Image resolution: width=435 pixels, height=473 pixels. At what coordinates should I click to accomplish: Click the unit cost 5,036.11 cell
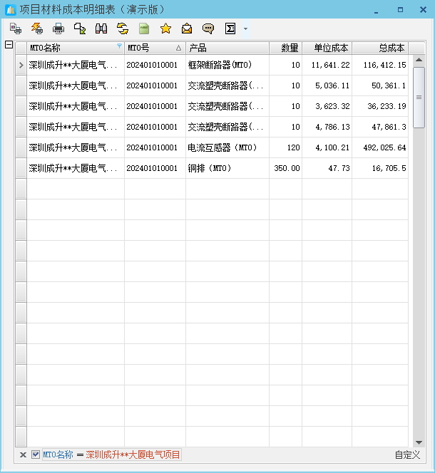[327, 85]
